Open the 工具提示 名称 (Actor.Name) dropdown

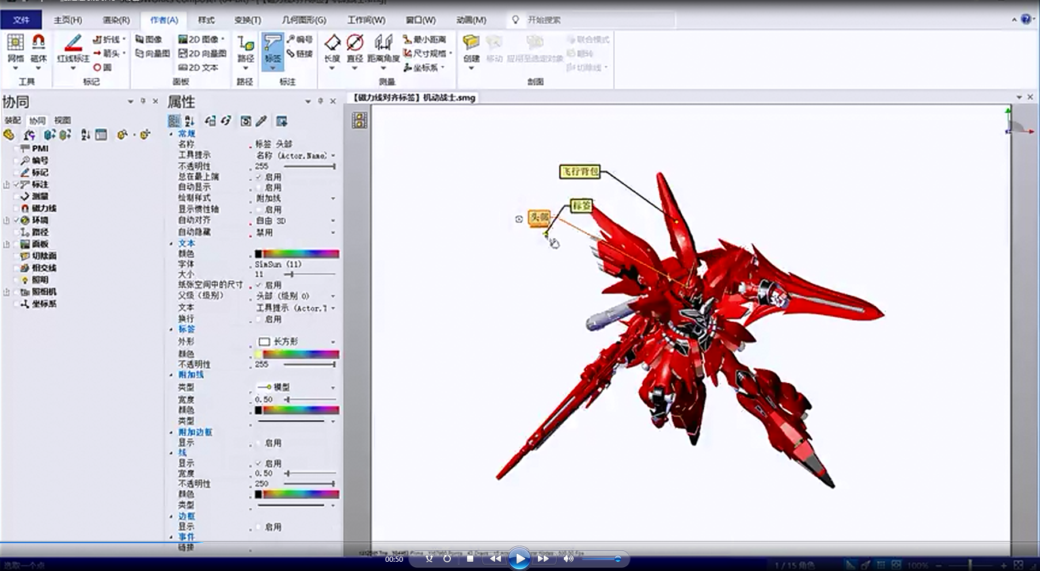click(333, 155)
